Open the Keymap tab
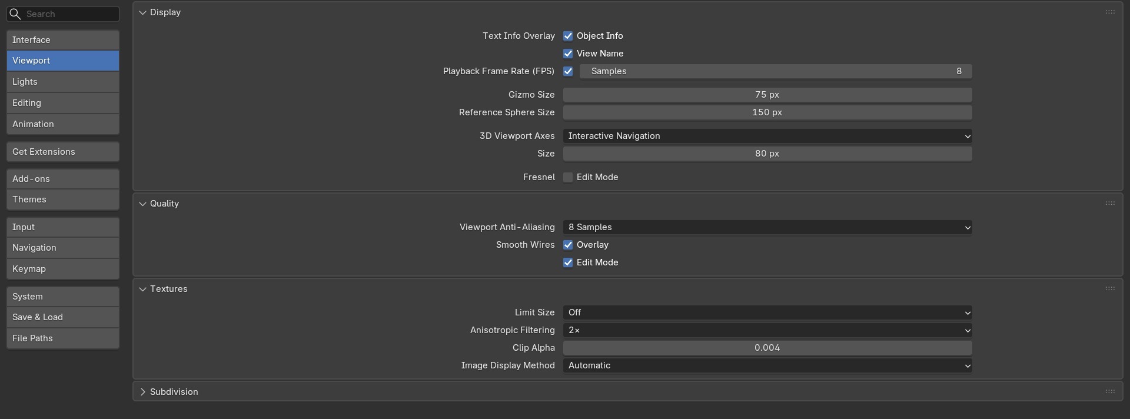1130x419 pixels. (63, 269)
